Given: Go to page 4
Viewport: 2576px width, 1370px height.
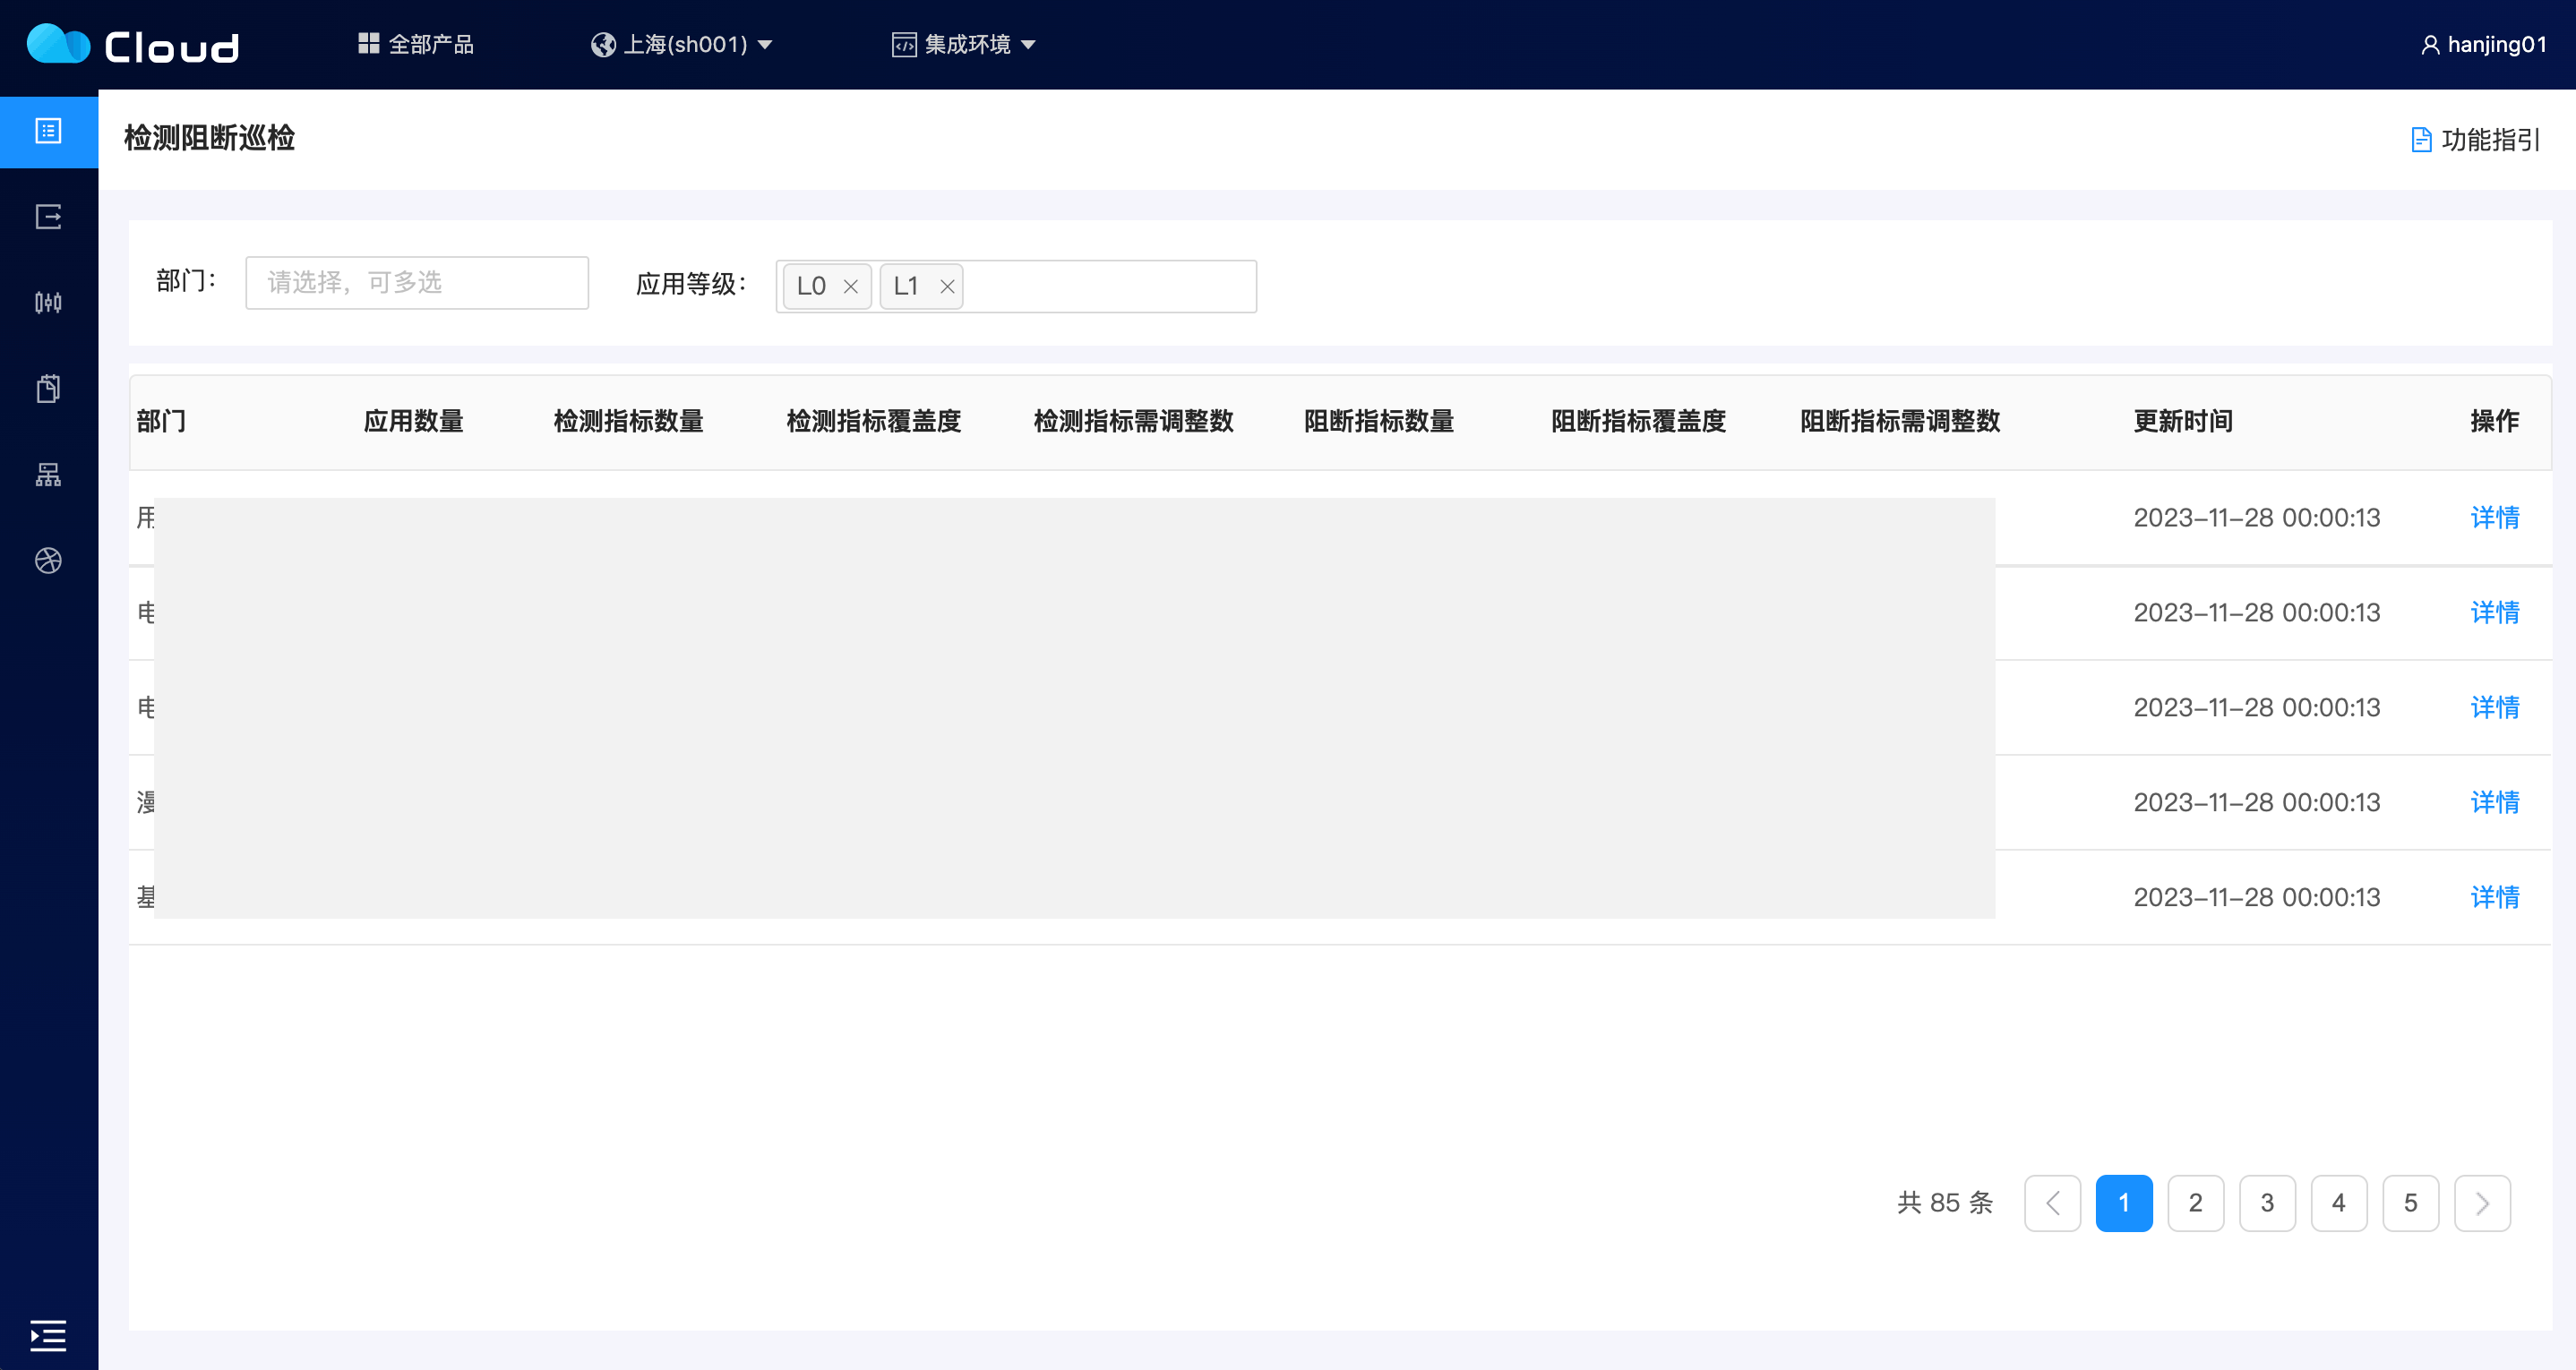Looking at the screenshot, I should coord(2339,1203).
